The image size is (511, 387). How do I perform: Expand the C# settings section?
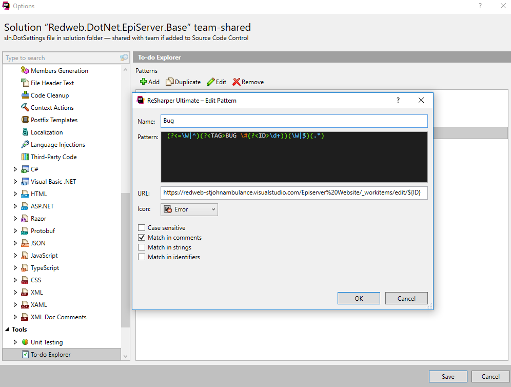14,169
